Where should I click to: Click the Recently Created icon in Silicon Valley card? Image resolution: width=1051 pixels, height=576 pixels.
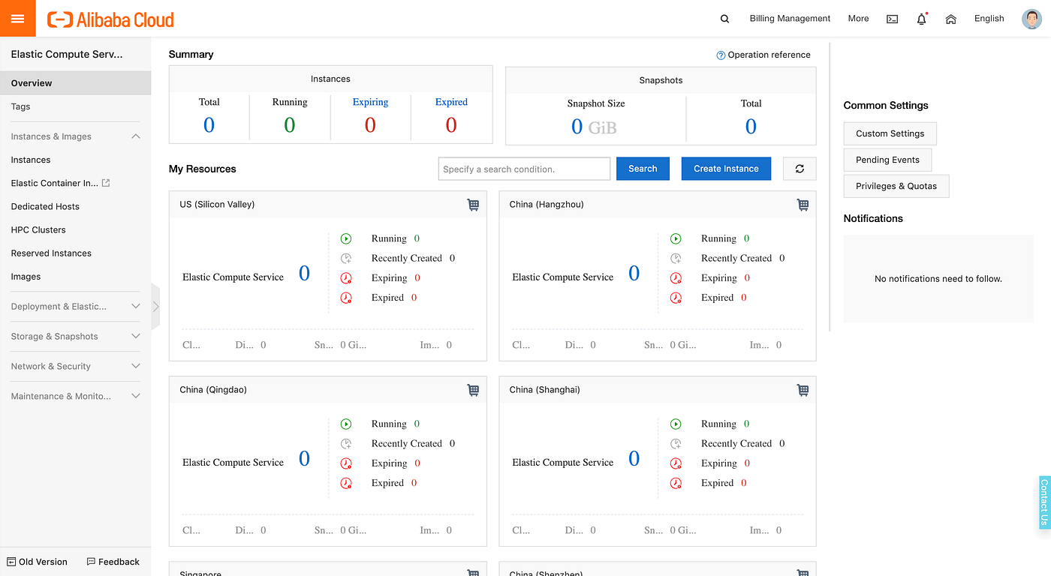tap(346, 258)
